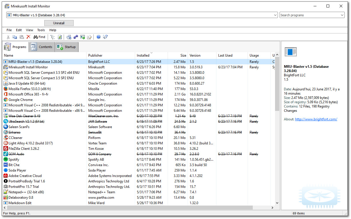
Task: Click the Uninstall button
Action: pos(59,23)
